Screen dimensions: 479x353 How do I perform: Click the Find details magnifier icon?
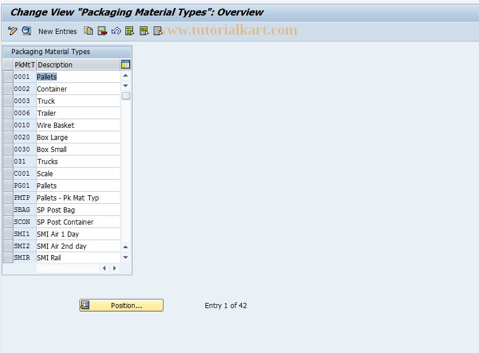(26, 31)
